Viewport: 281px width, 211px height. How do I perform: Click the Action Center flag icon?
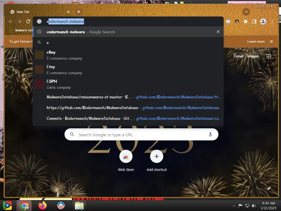point(240,206)
